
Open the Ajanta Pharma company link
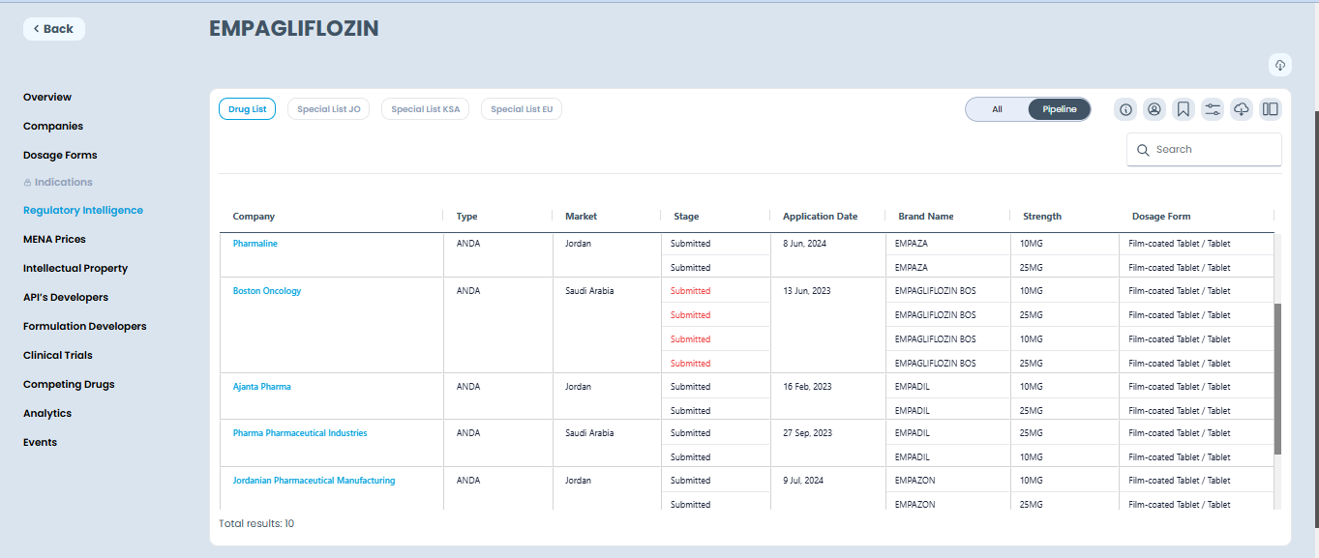coord(262,387)
